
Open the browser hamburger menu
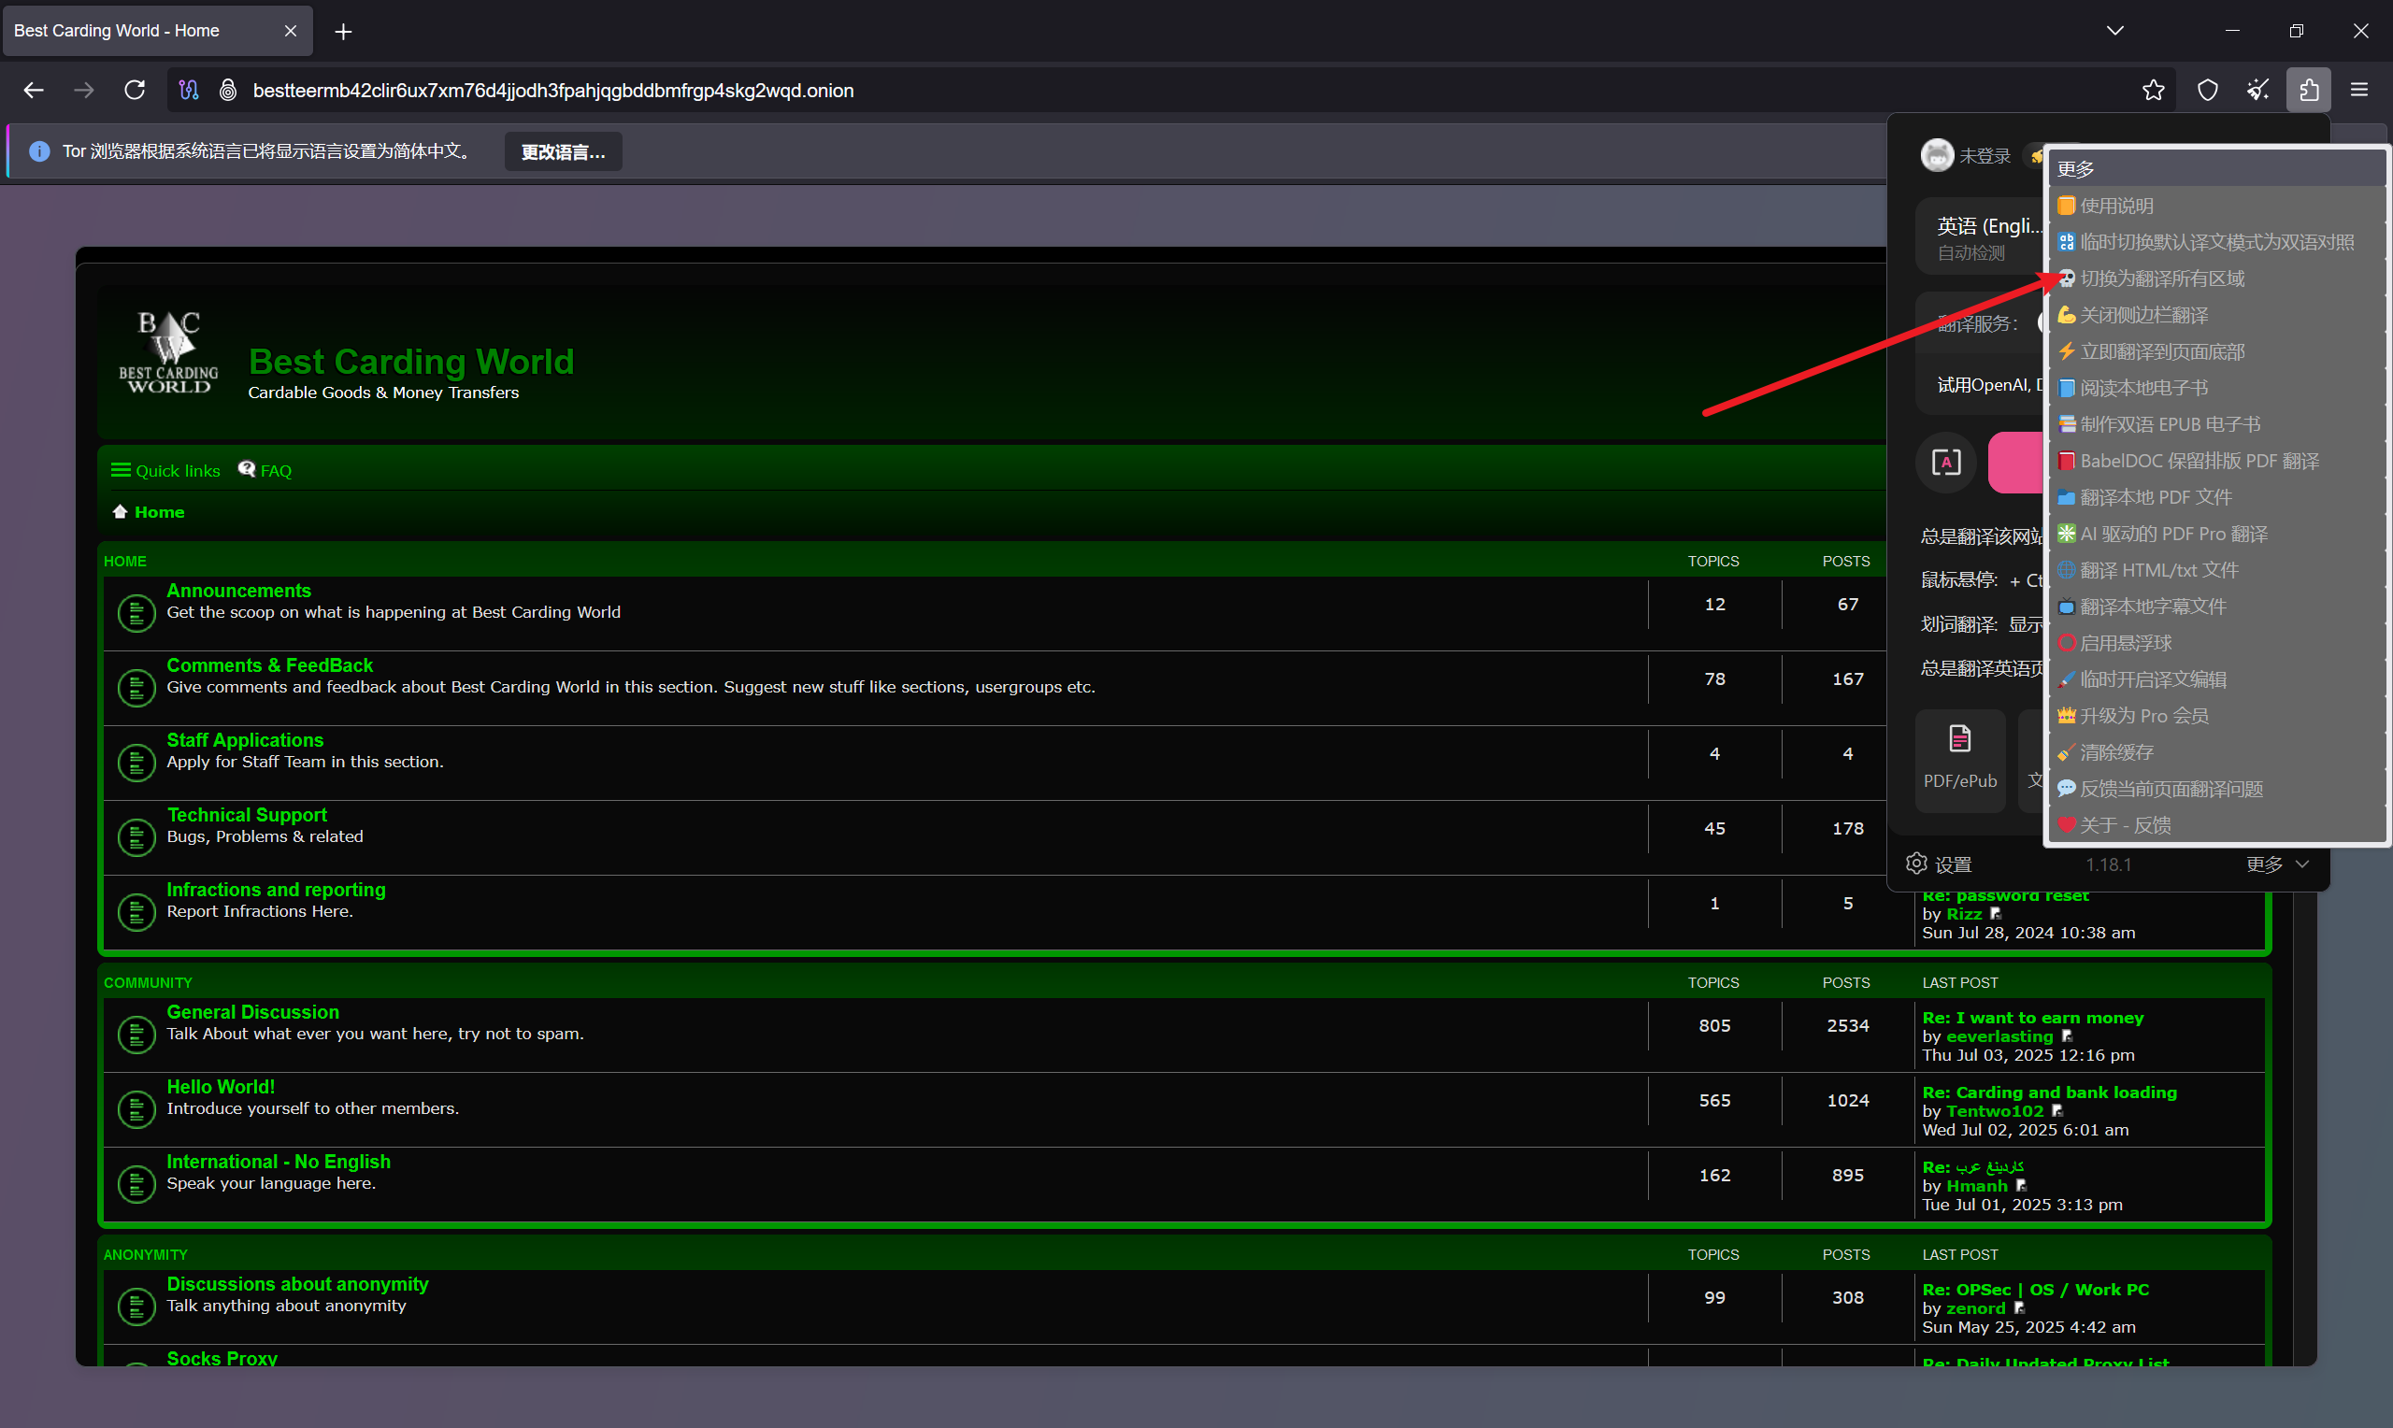(2359, 91)
